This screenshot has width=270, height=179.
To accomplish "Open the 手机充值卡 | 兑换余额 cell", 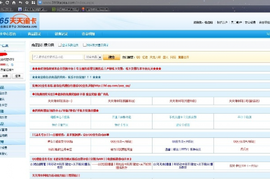I will (183, 117).
